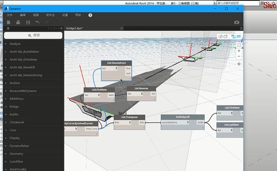Click the Save icon in toolbar
Screen dimensions: 277x171
coord(28,22)
